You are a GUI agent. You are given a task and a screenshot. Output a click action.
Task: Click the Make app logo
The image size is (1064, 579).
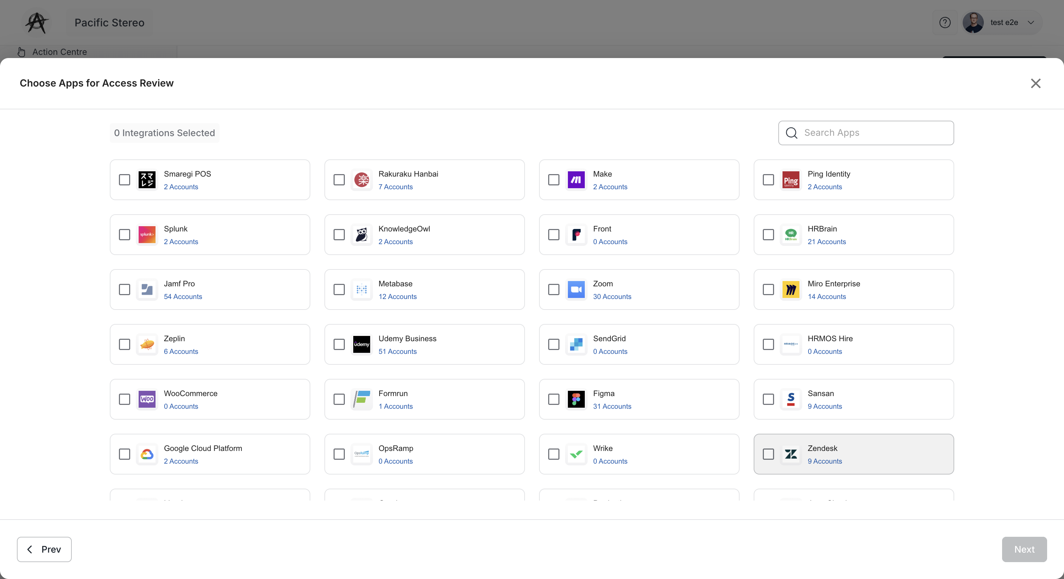[576, 180]
